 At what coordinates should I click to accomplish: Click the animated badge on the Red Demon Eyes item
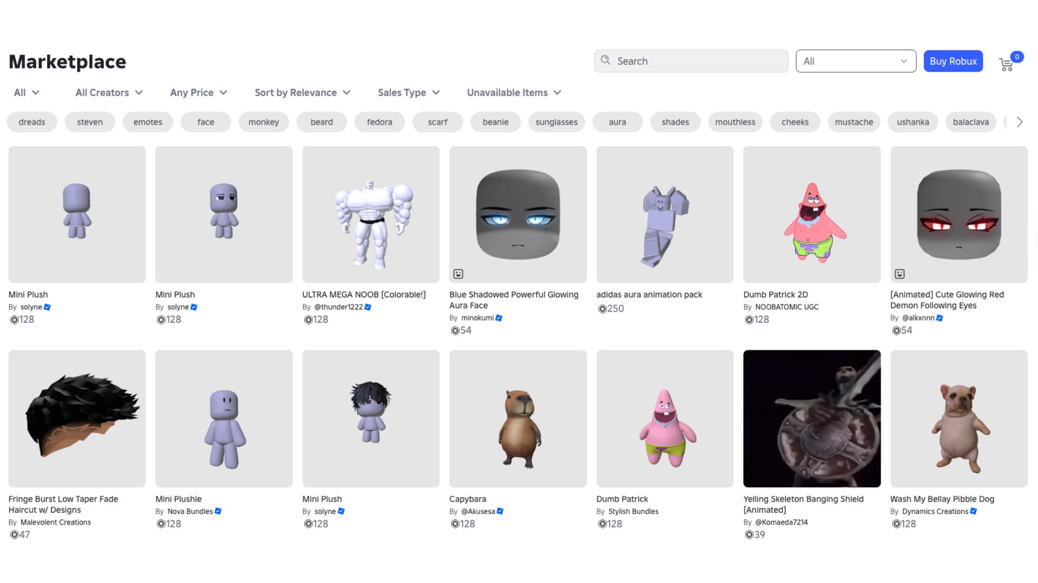point(900,273)
